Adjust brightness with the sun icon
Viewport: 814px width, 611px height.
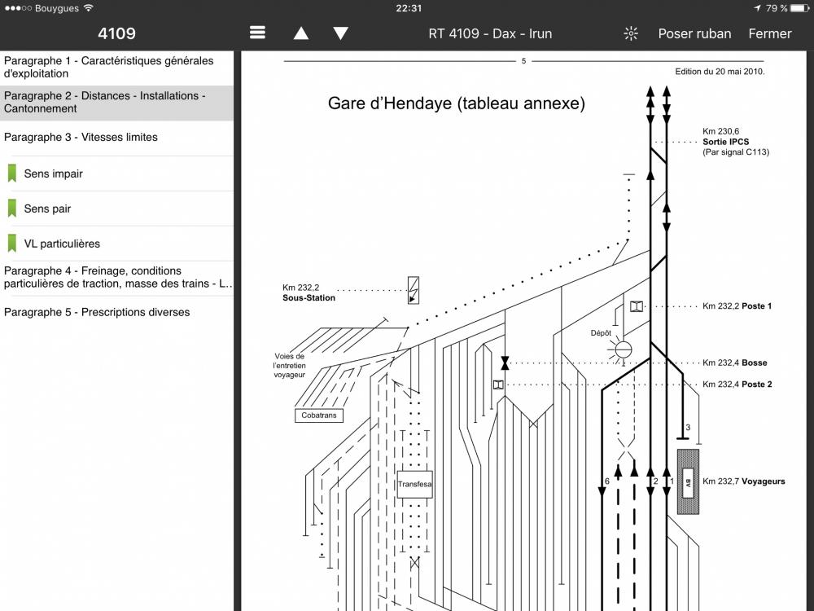click(631, 33)
